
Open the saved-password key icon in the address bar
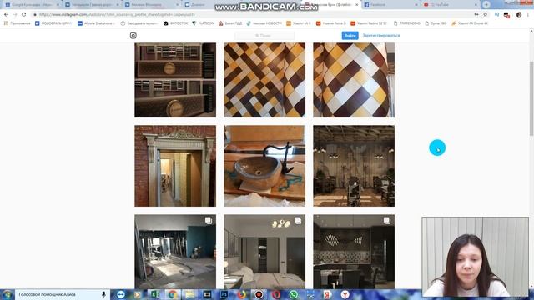(476, 15)
